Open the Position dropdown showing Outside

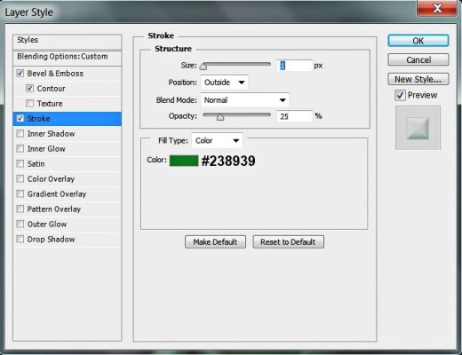[x=224, y=83]
